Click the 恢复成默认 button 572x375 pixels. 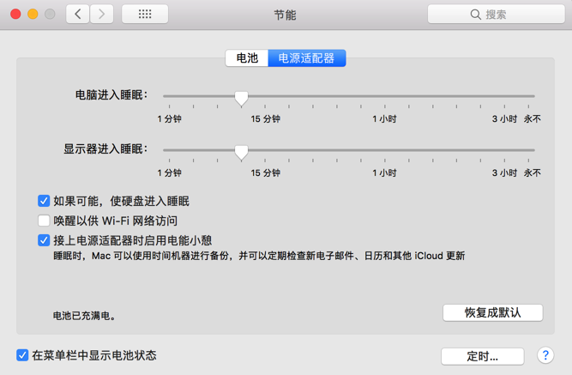(x=493, y=313)
